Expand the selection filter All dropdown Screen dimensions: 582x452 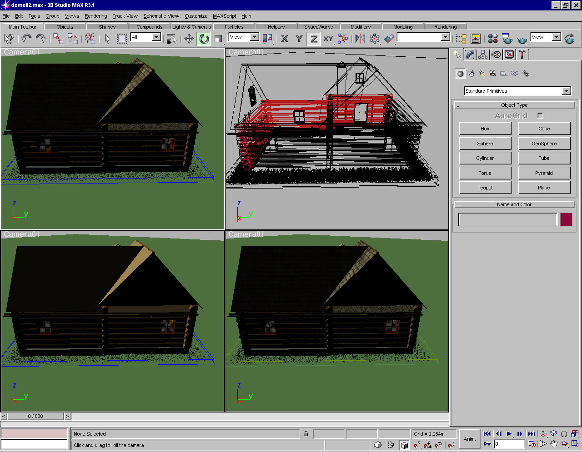coord(156,37)
